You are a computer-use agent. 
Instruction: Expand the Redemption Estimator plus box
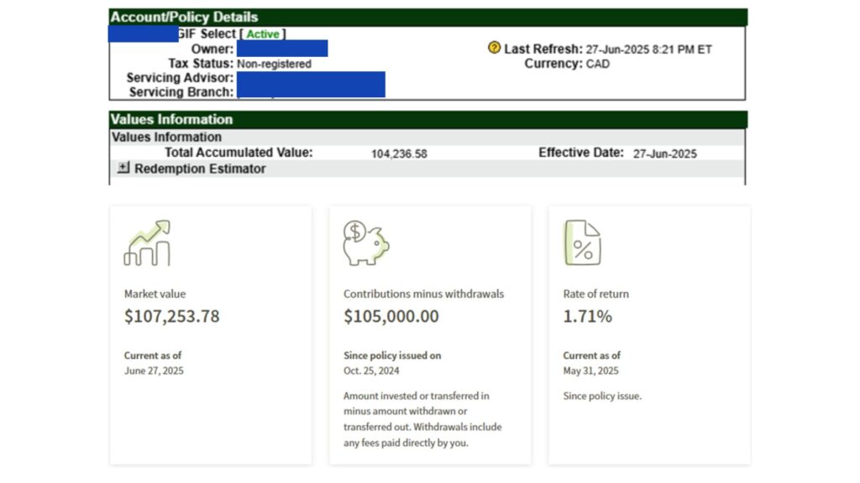123,168
